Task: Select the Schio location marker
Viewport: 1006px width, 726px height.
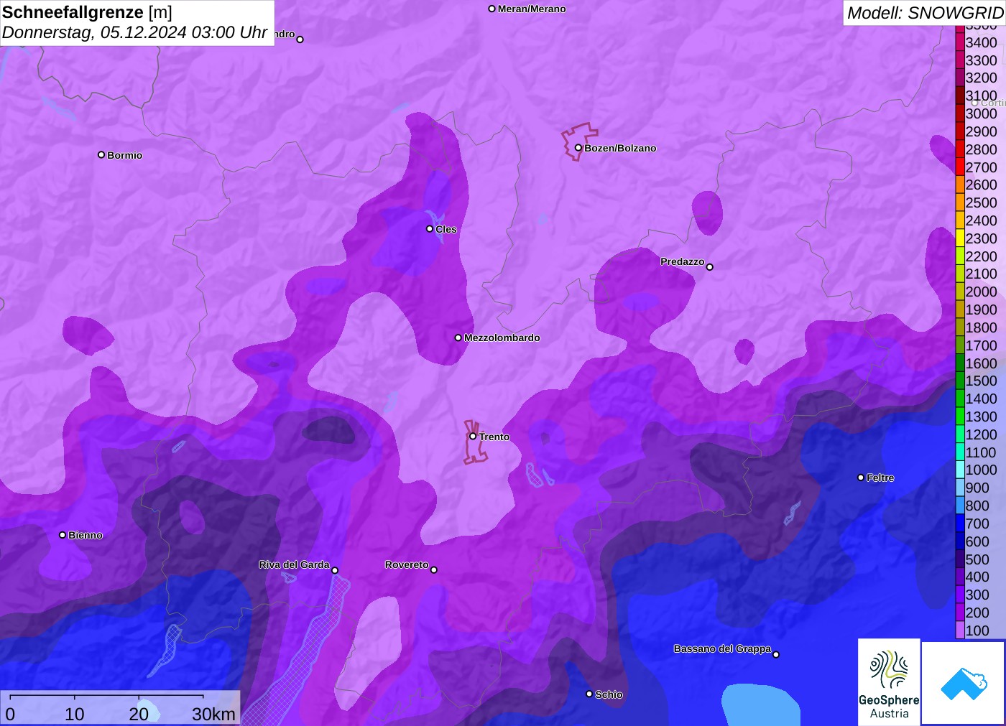Action: [x=589, y=694]
